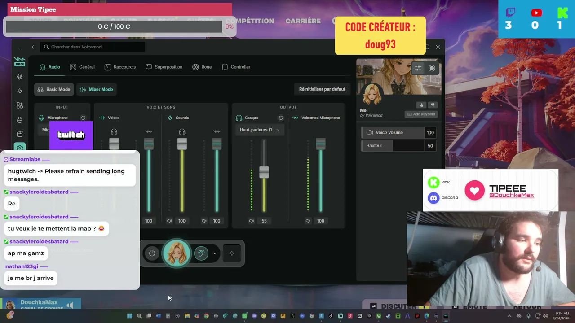Mute the Casque output channel
This screenshot has height=323, width=575.
click(x=251, y=221)
